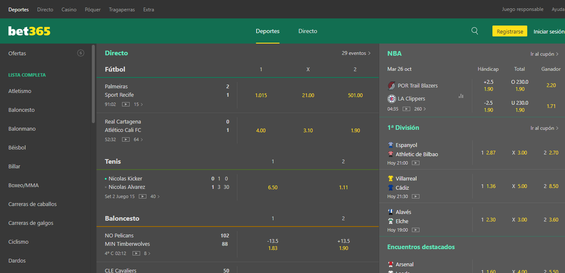The width and height of the screenshot is (565, 273).
Task: Select Nicolas Kicker odds 6.50
Action: (x=273, y=187)
